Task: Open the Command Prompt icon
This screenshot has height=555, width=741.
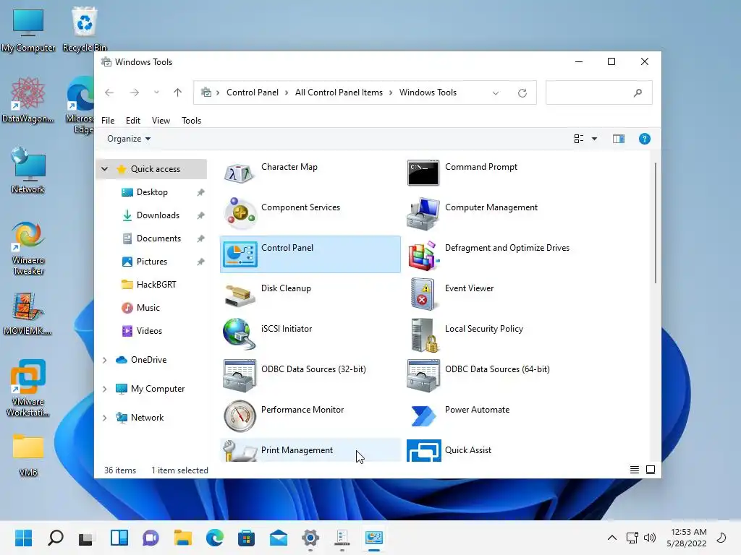Action: point(423,173)
